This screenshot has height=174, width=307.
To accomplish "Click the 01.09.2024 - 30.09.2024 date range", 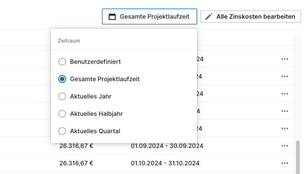I will pyautogui.click(x=165, y=146).
